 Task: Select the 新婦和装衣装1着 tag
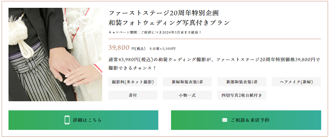pos(187,82)
